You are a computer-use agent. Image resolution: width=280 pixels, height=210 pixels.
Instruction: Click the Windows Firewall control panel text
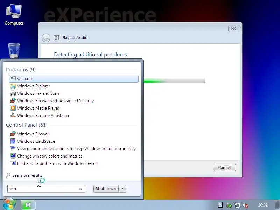(x=33, y=134)
